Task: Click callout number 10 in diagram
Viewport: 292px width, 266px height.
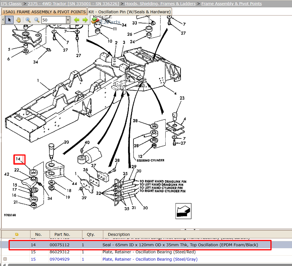Action: tap(110, 41)
